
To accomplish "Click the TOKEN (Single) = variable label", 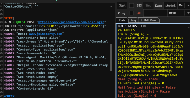I will (133, 34).
